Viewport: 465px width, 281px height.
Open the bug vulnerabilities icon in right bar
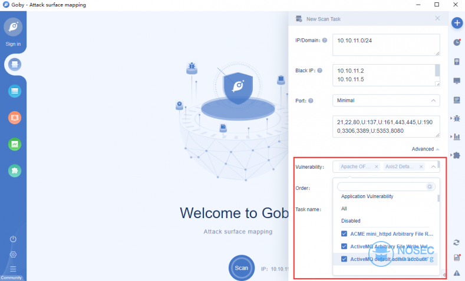[x=457, y=118]
